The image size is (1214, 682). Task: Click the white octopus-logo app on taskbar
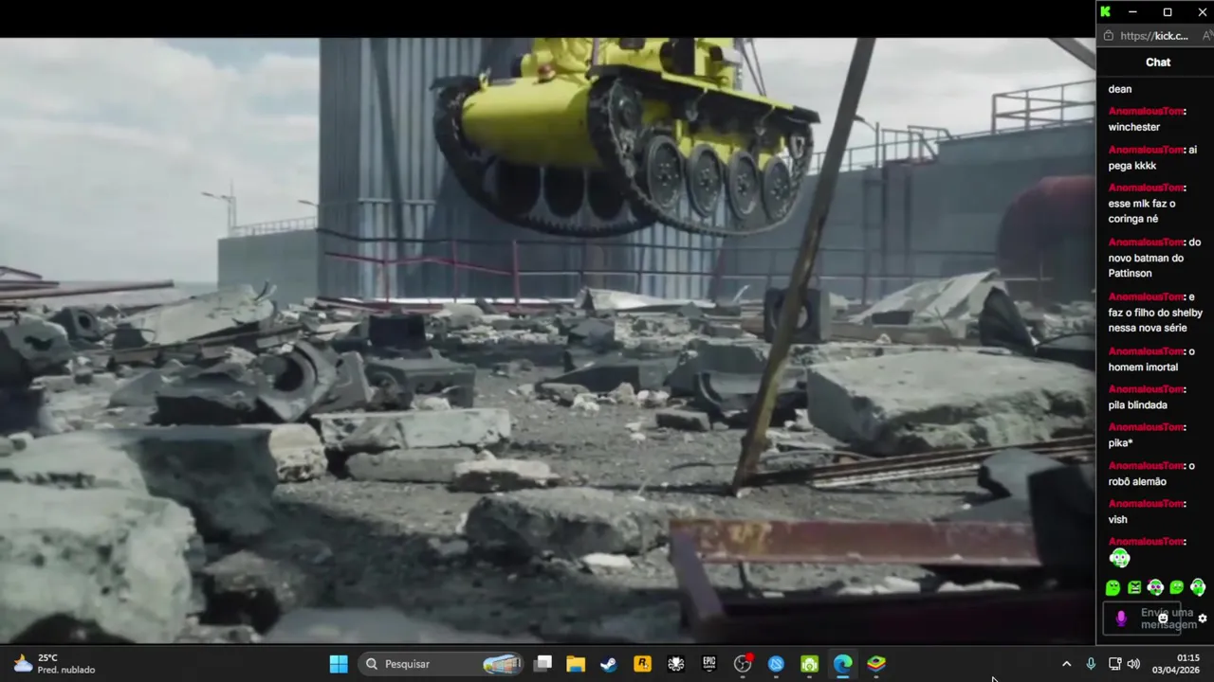(675, 664)
